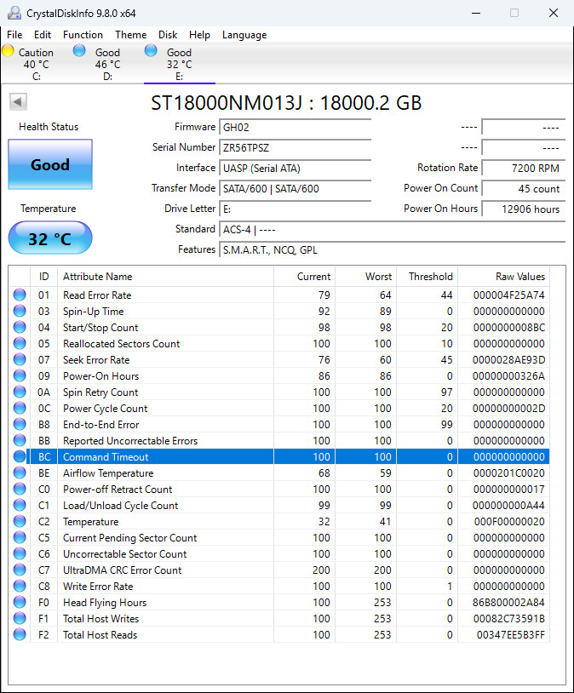Switch to Good 46 °C D: disk tab
The image size is (574, 693).
click(x=107, y=63)
